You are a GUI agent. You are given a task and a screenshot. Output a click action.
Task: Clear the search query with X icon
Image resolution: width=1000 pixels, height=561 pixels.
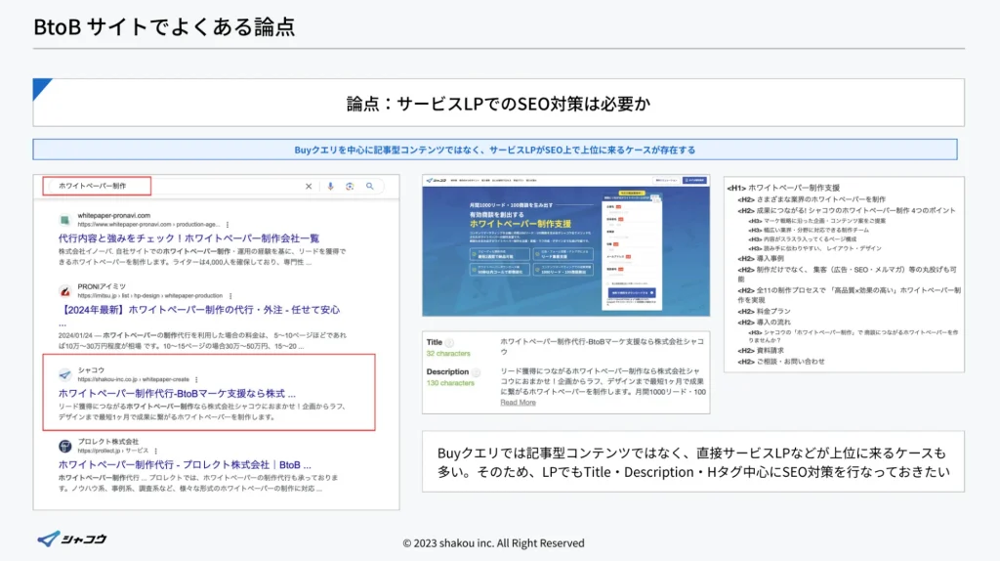coord(309,186)
